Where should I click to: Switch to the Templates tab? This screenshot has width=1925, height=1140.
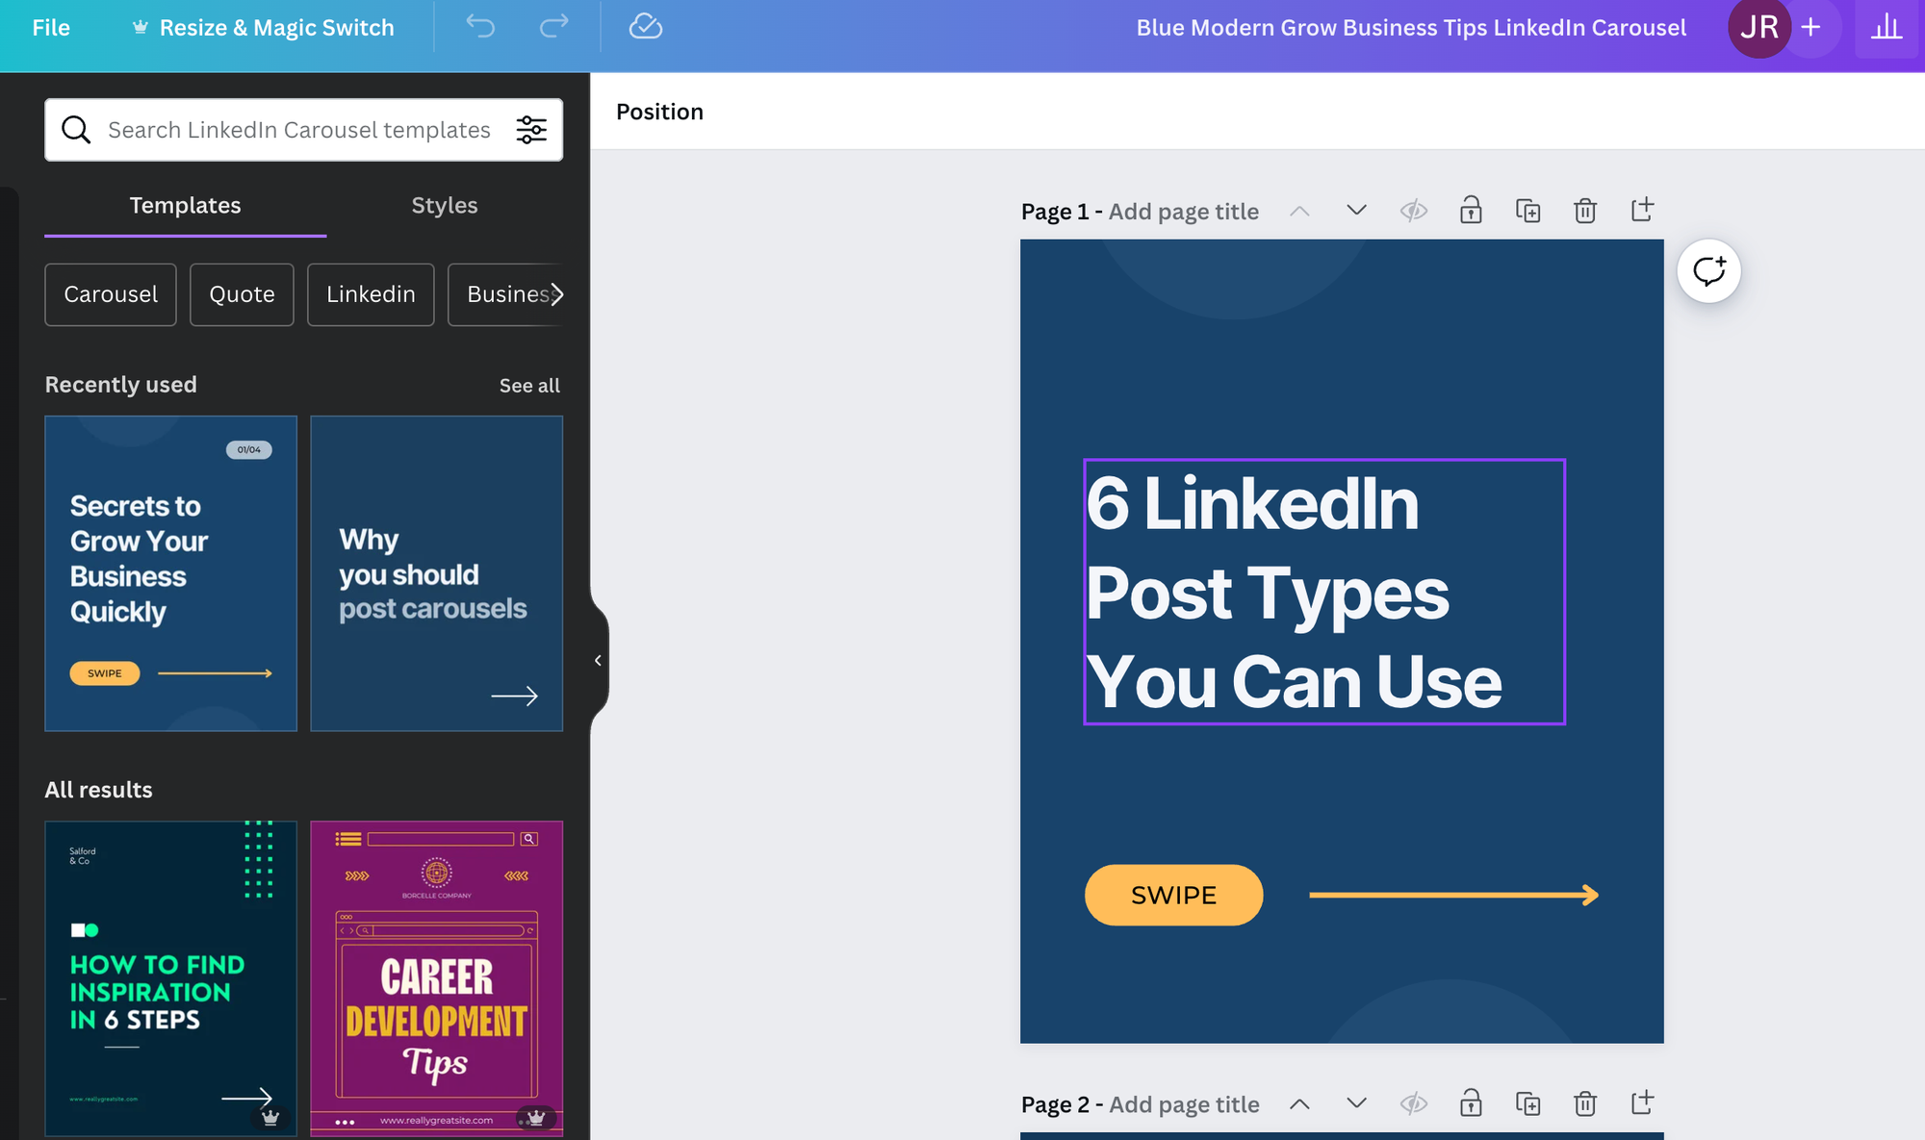coord(186,205)
